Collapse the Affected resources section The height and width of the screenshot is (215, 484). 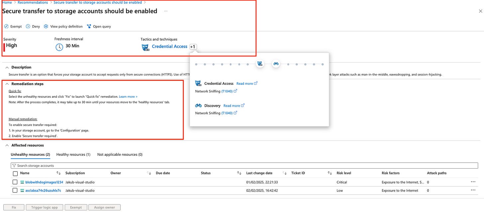tap(7, 145)
